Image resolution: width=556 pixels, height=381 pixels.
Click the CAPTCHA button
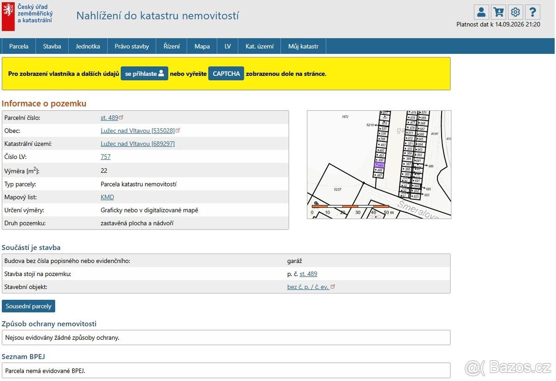(x=226, y=74)
